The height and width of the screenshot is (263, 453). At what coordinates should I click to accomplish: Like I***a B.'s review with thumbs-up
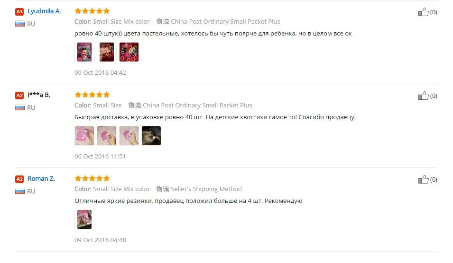tap(423, 96)
